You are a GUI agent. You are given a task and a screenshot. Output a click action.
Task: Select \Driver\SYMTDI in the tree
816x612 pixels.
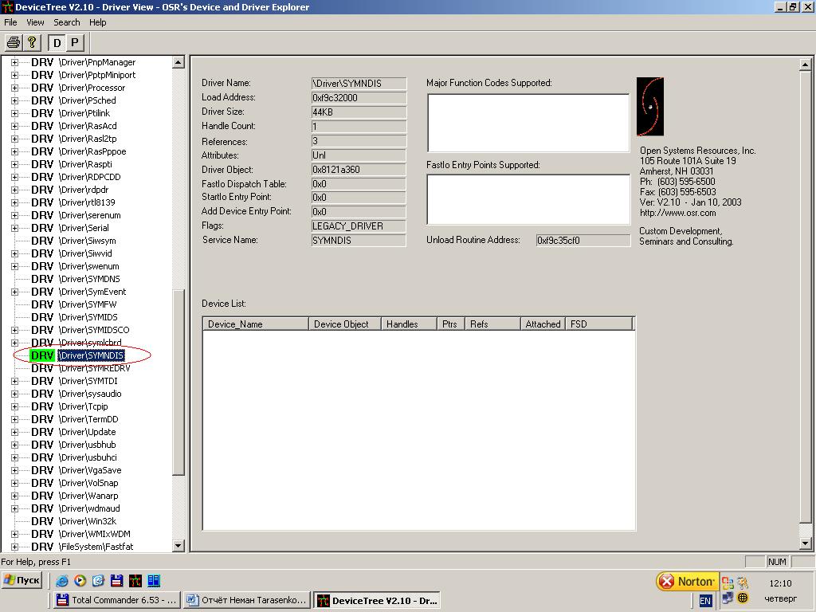click(x=88, y=381)
